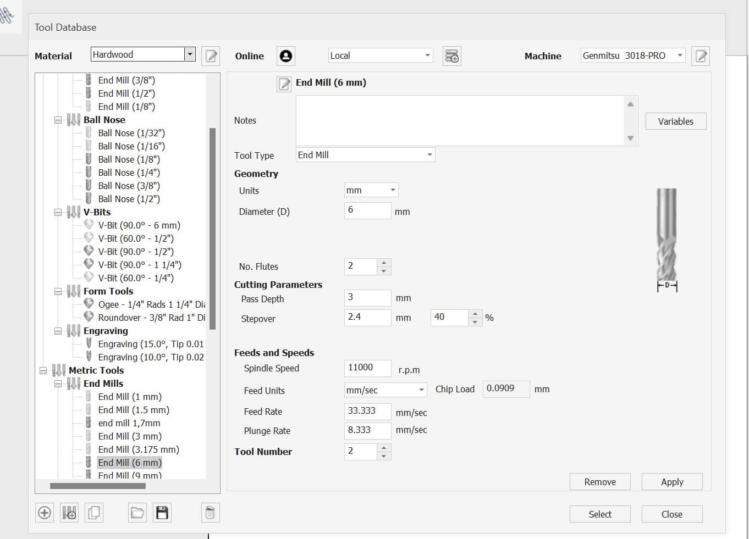Click the add tool group icon
This screenshot has width=749, height=539.
click(x=69, y=513)
